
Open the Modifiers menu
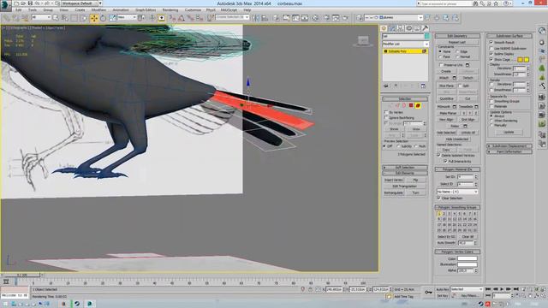point(98,9)
